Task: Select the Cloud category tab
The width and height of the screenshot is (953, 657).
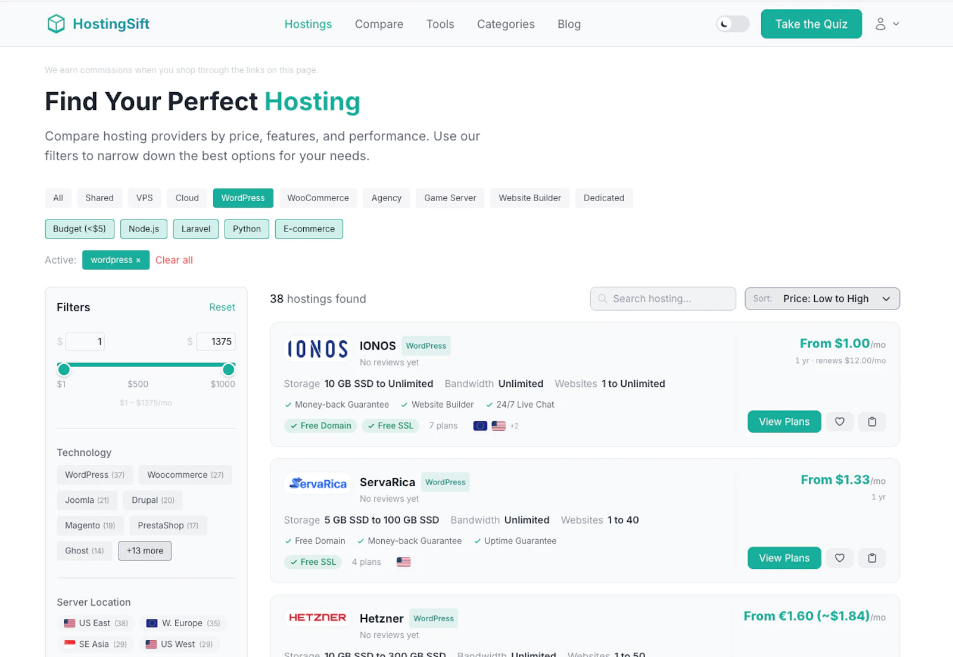Action: [187, 198]
